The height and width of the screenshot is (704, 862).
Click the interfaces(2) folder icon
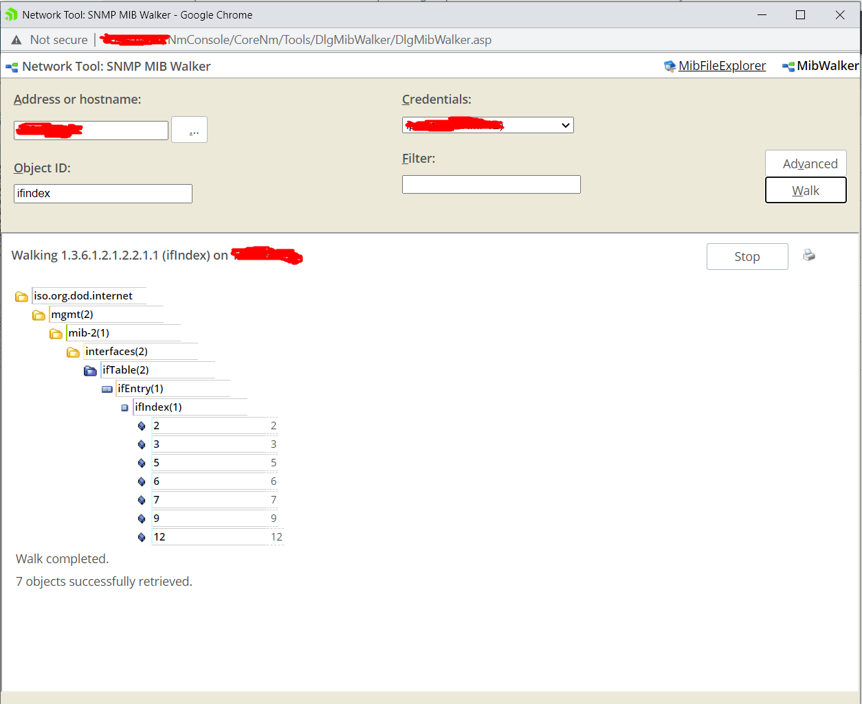74,352
